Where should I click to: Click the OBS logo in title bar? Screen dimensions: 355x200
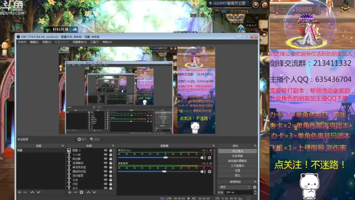pos(18,37)
